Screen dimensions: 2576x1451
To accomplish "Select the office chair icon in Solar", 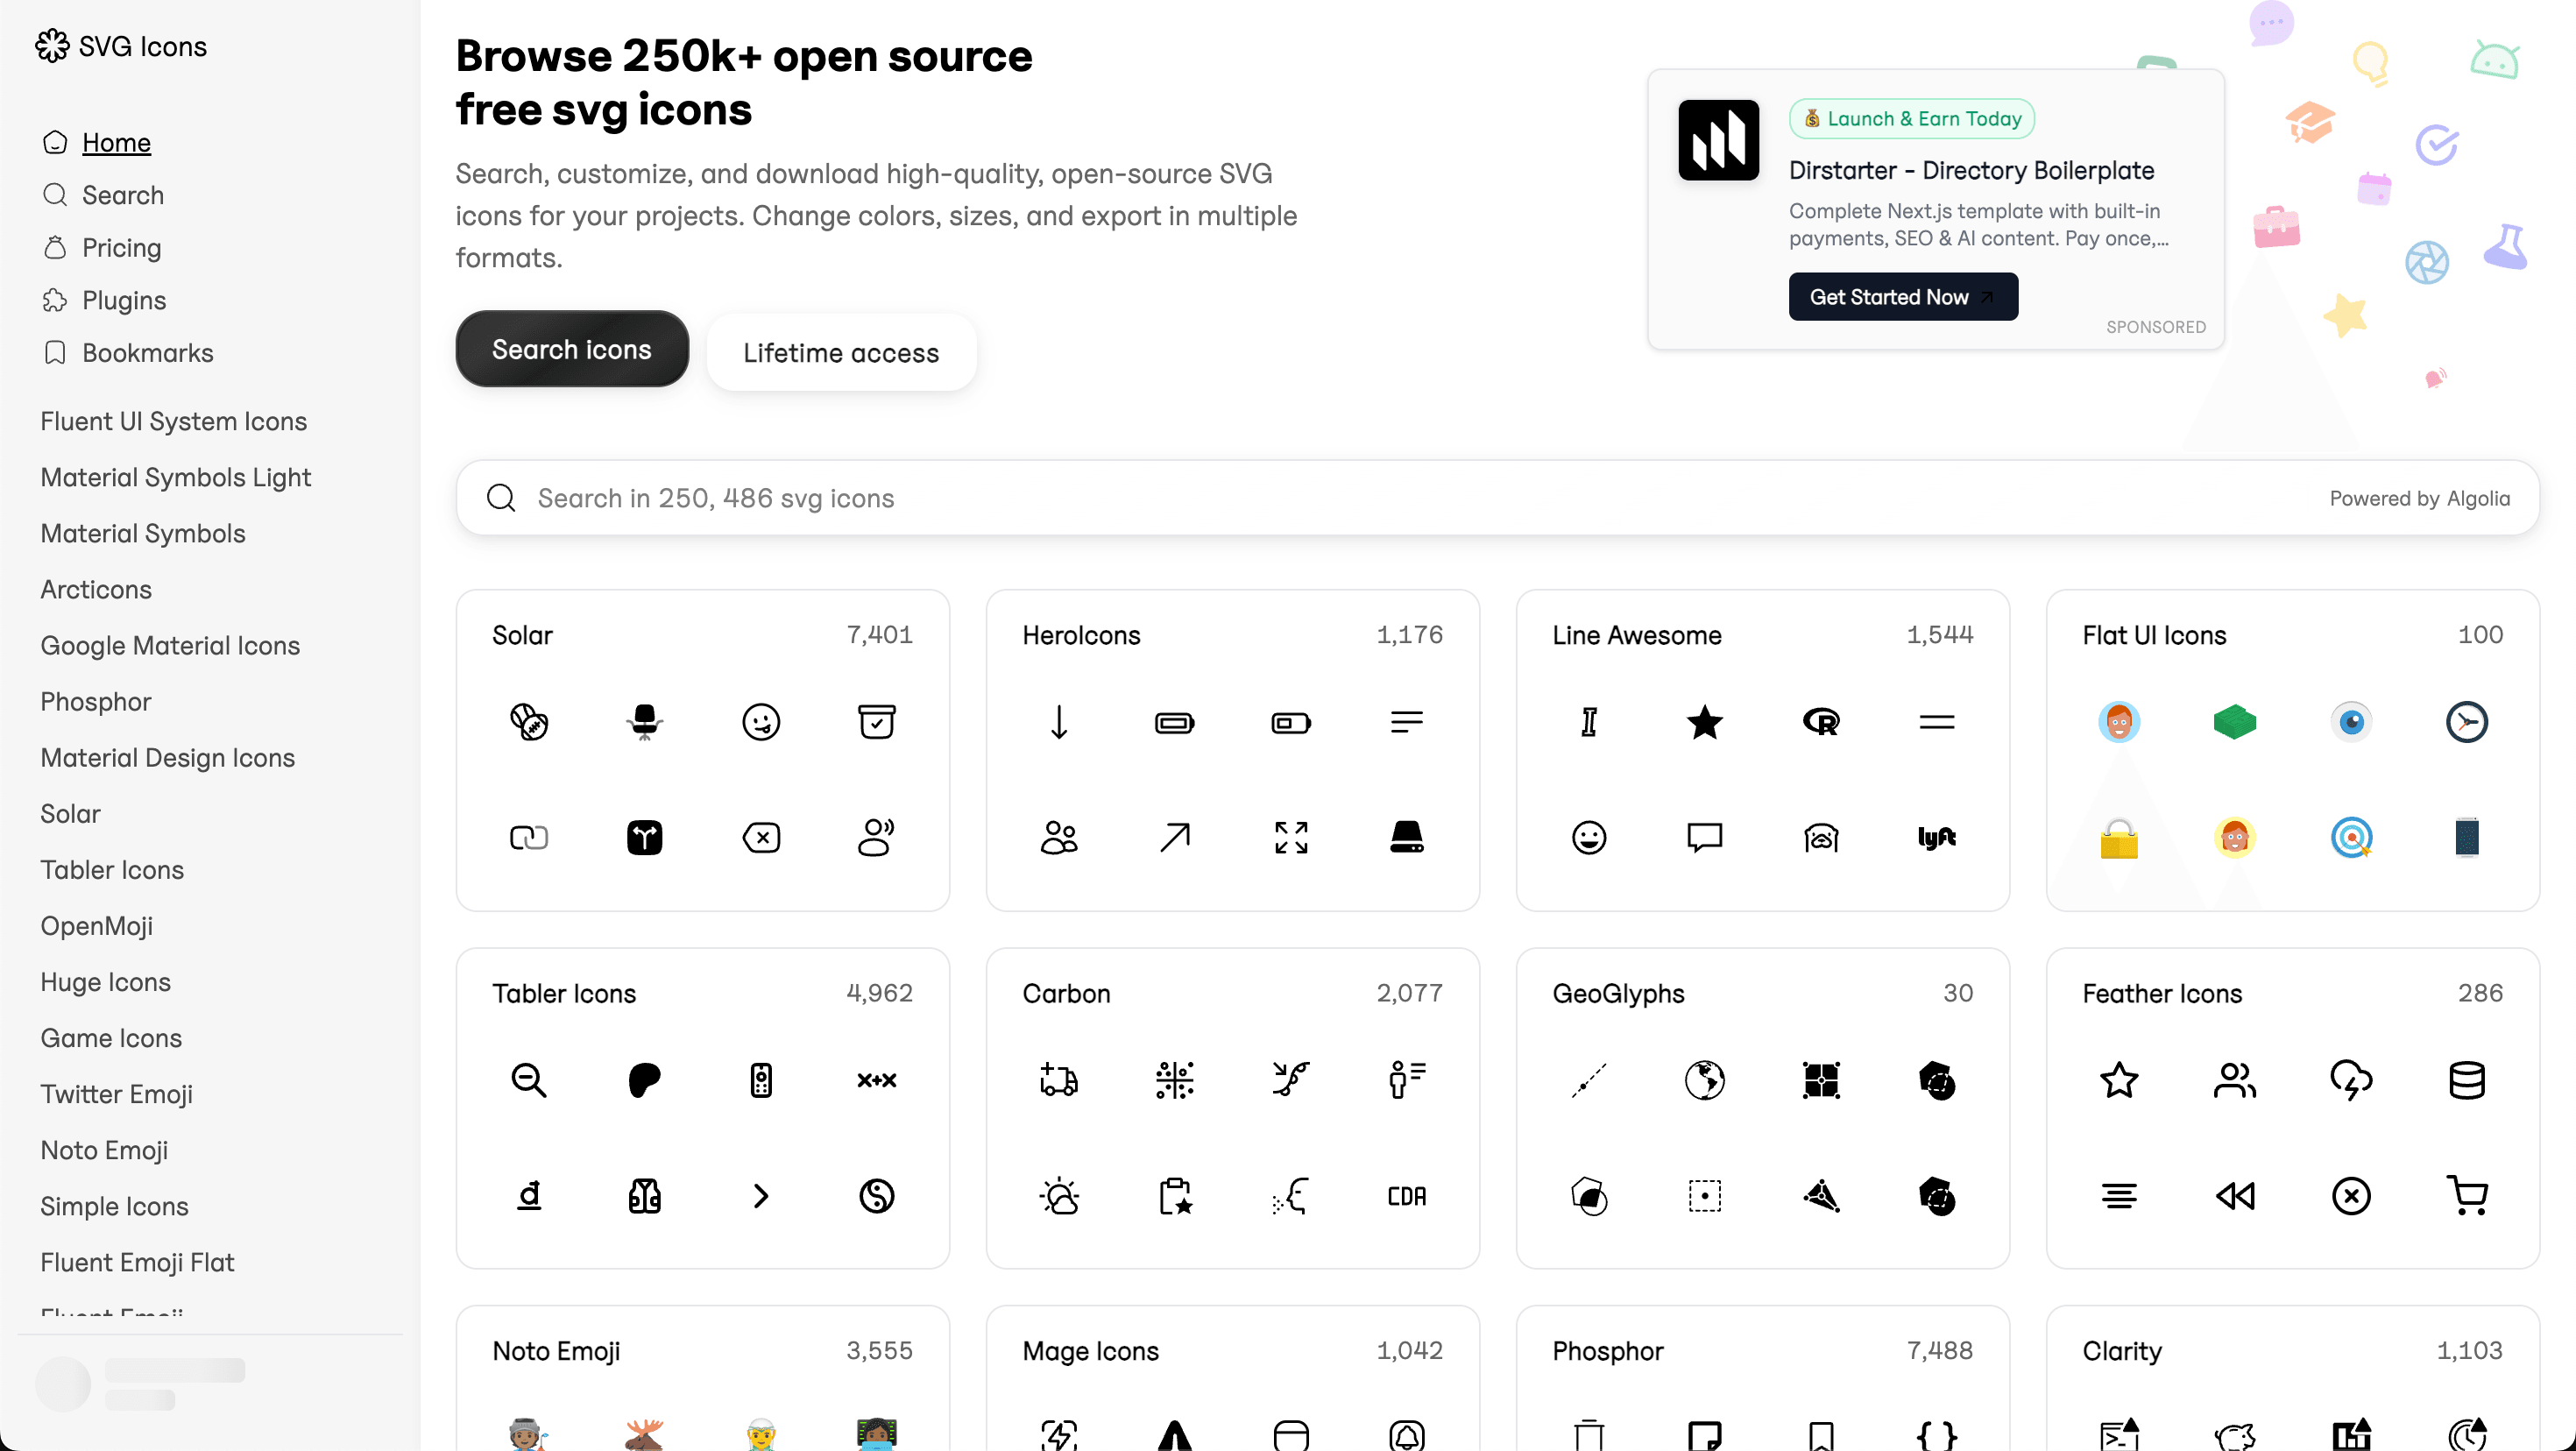I will click(645, 722).
